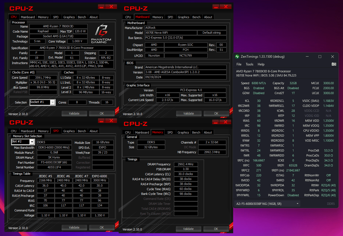Minimize the CPU-Z Mainboard window
Screen dimensions: 343x236
point(216,6)
